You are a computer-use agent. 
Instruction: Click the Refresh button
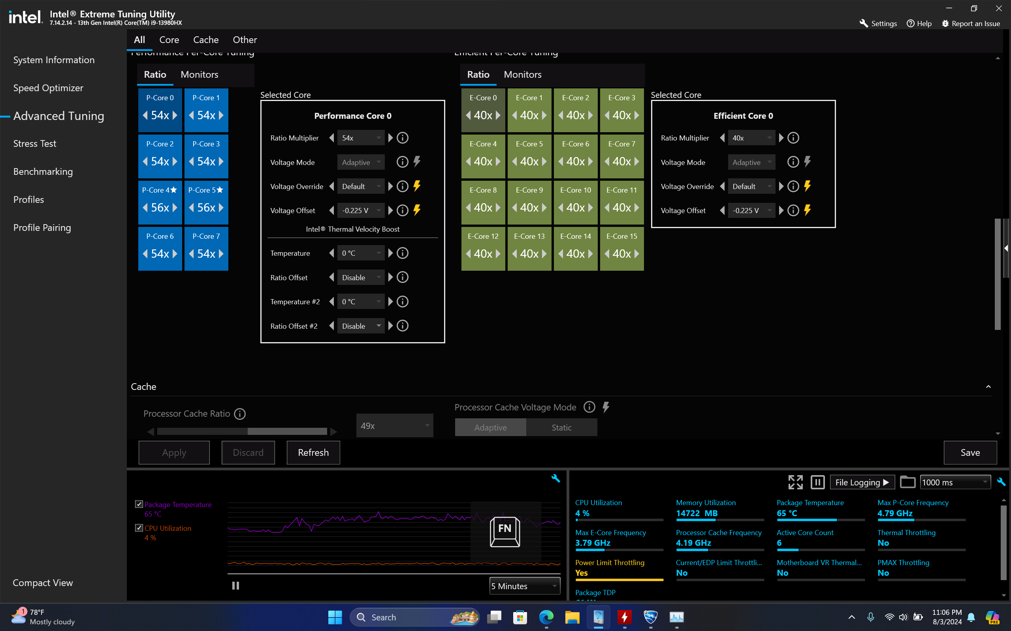[x=313, y=452]
